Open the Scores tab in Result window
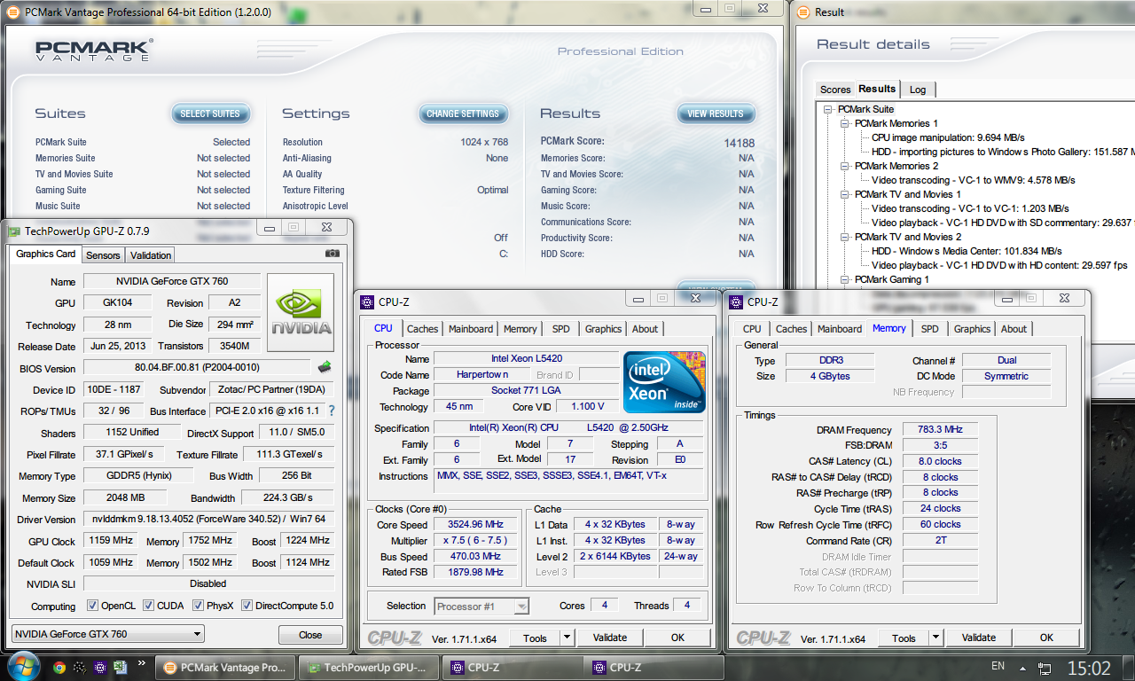The image size is (1135, 681). pyautogui.click(x=835, y=90)
